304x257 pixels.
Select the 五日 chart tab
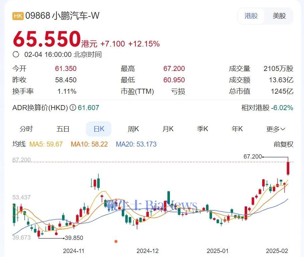click(63, 129)
